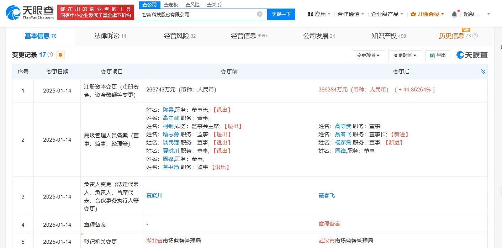The height and width of the screenshot is (248, 502).
Task: Open 聂春飞 董事长 link in row 2
Action: [343, 134]
